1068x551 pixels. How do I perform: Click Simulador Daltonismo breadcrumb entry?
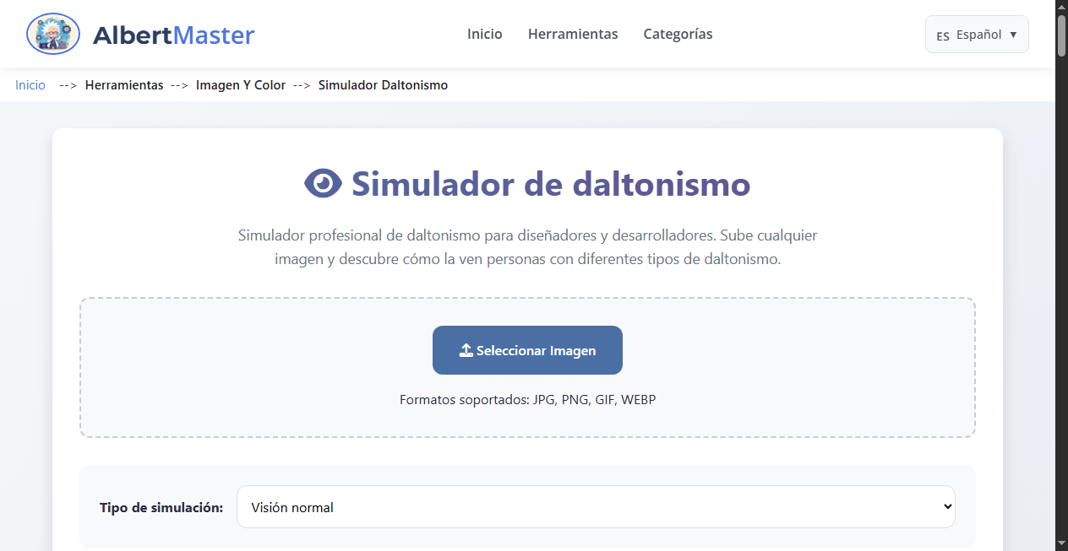point(383,85)
